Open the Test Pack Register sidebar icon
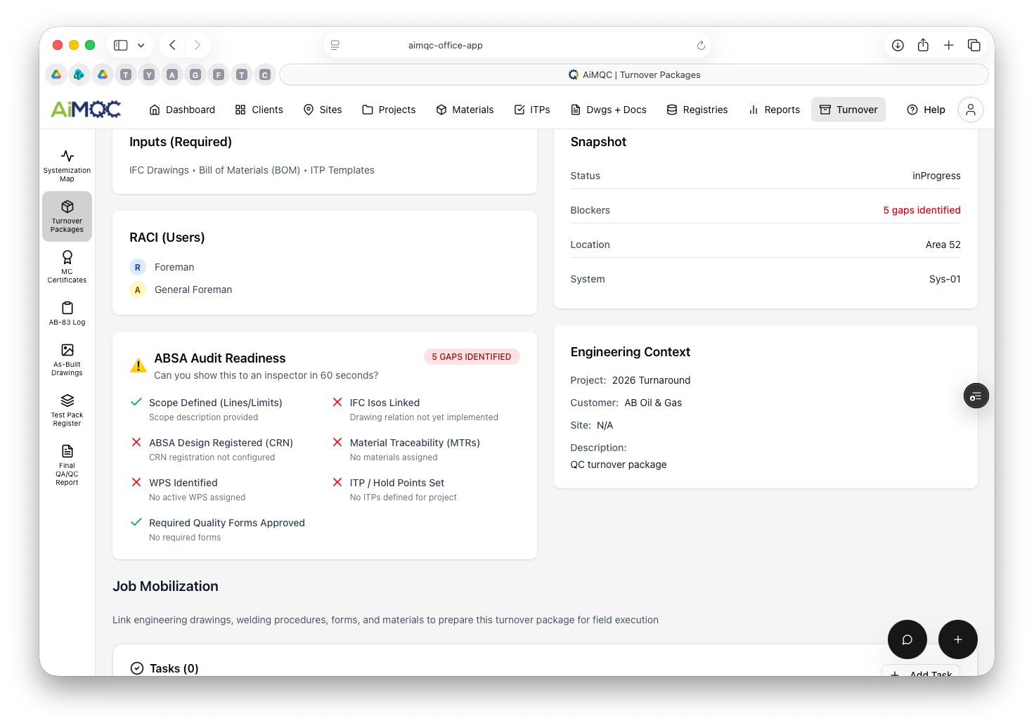This screenshot has width=1034, height=728. [67, 410]
